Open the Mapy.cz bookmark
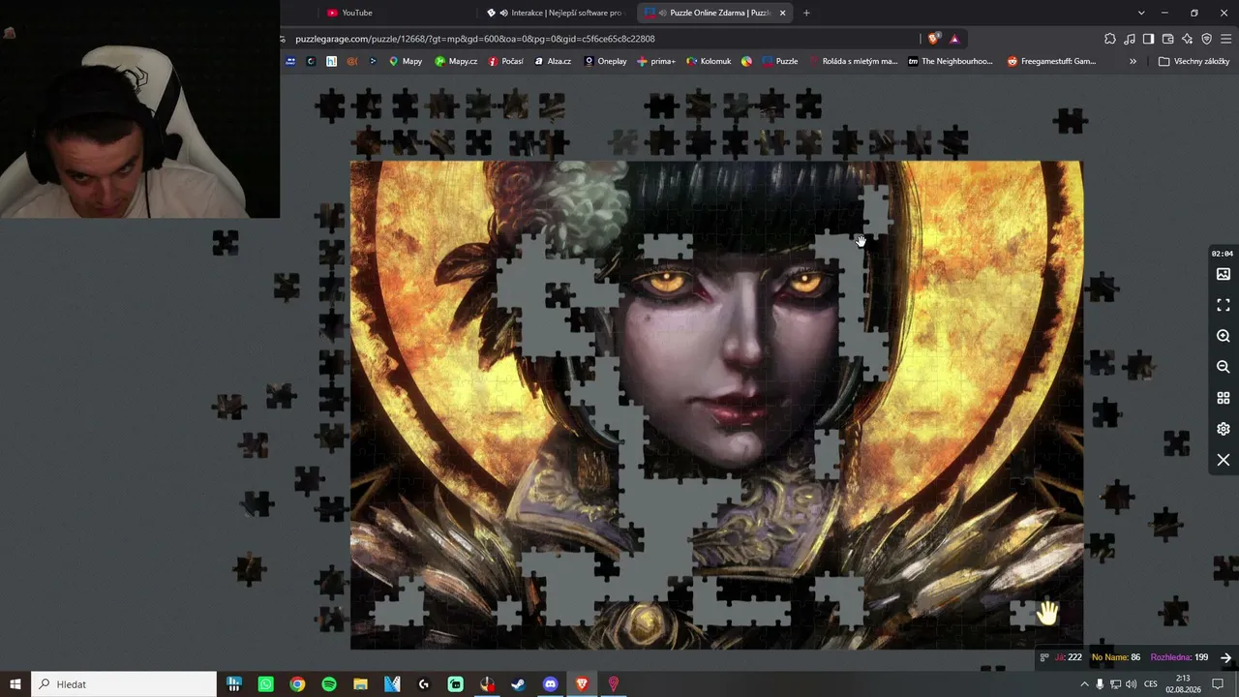The height and width of the screenshot is (697, 1239). pos(456,61)
